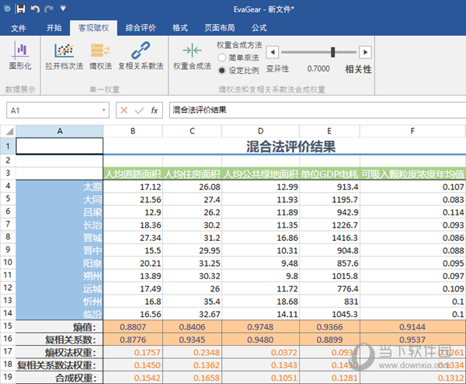466x384 pixels.
Task: Click the gear icon in title bar
Action: [8, 9]
